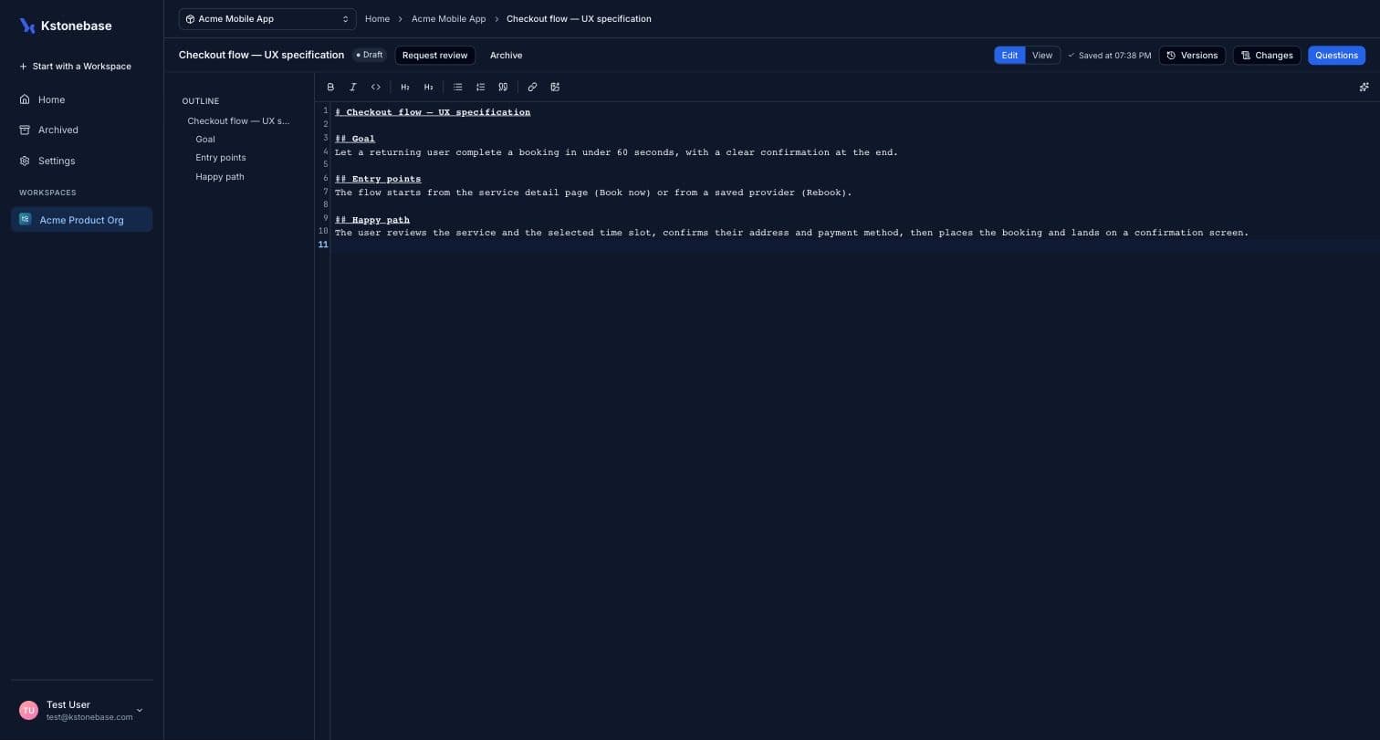Viewport: 1380px width, 740px height.
Task: Place cursor on empty editor line 11
Action: [x=854, y=245]
